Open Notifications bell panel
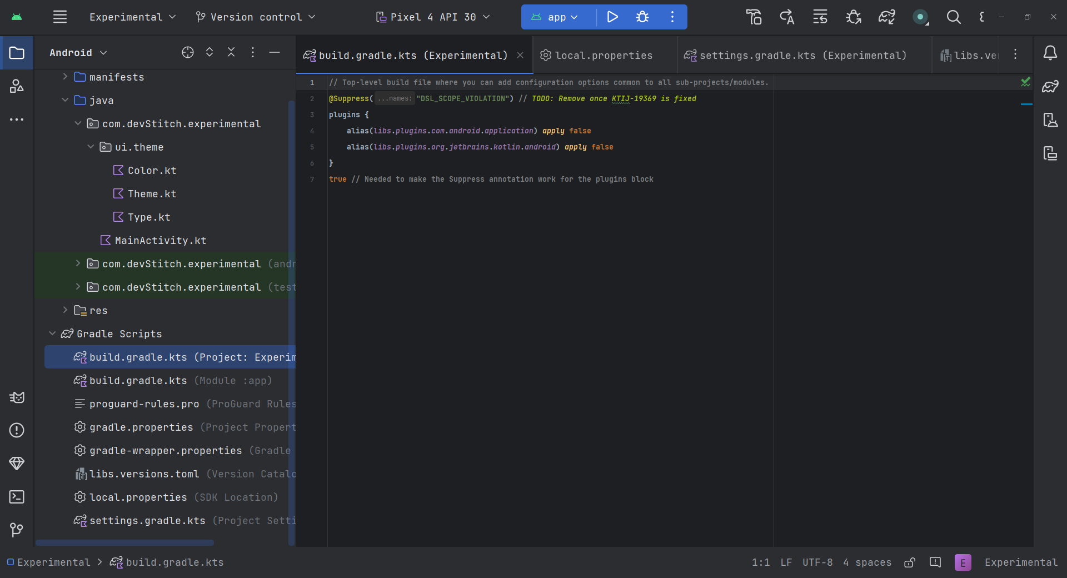The height and width of the screenshot is (578, 1067). point(1050,53)
